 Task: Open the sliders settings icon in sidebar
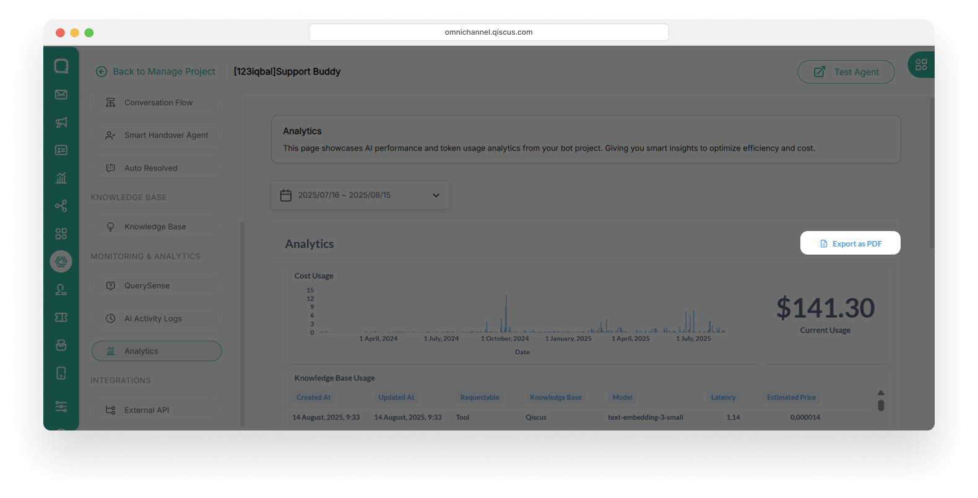click(x=61, y=406)
